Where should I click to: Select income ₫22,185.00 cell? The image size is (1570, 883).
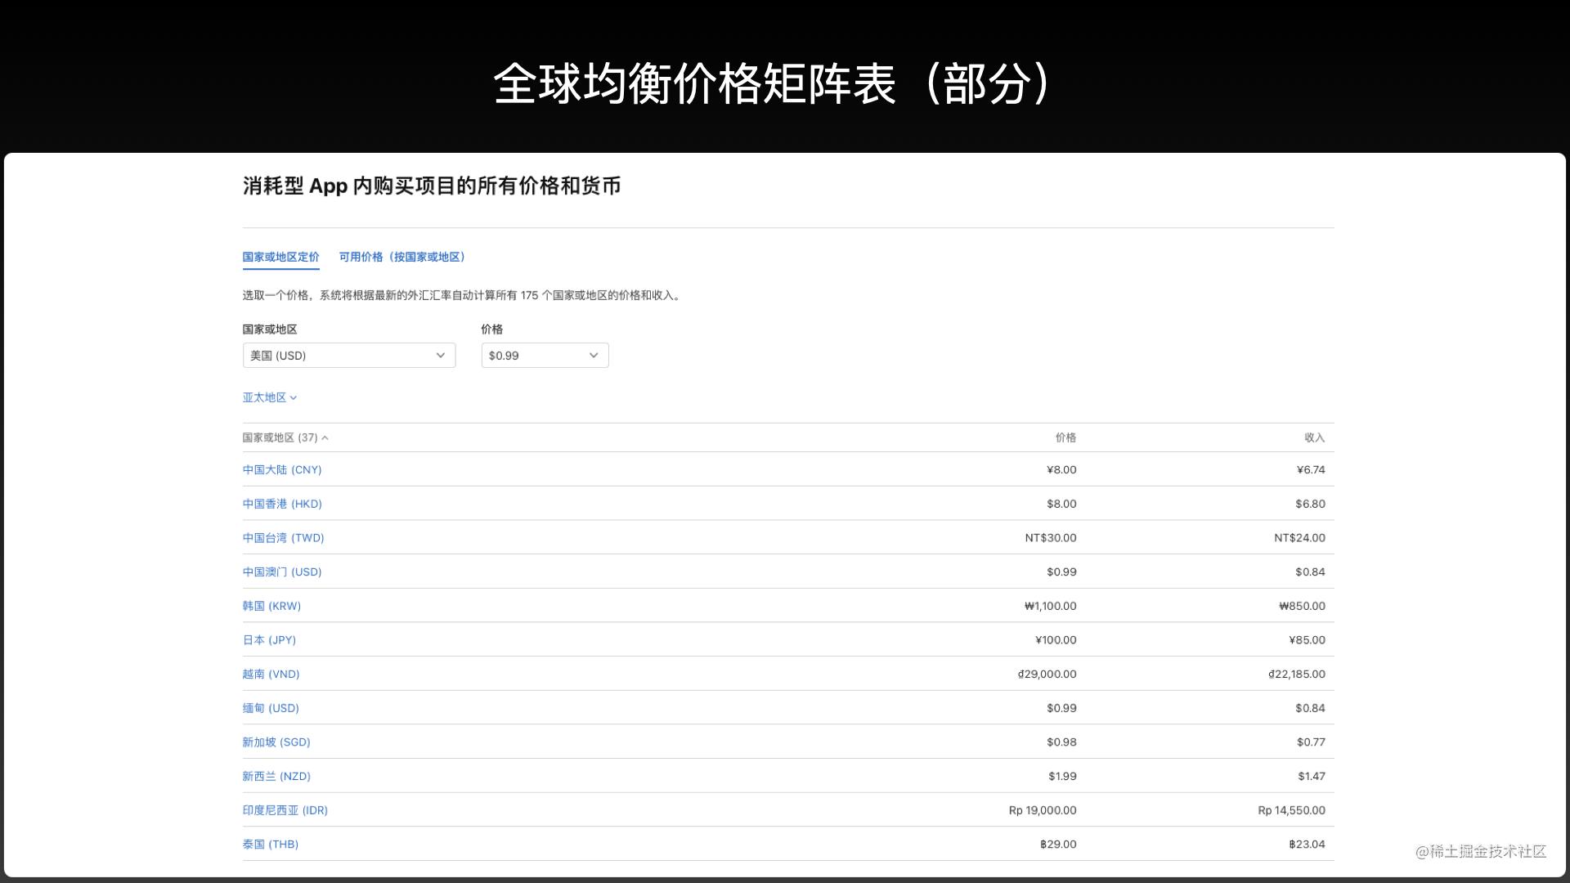1296,675
